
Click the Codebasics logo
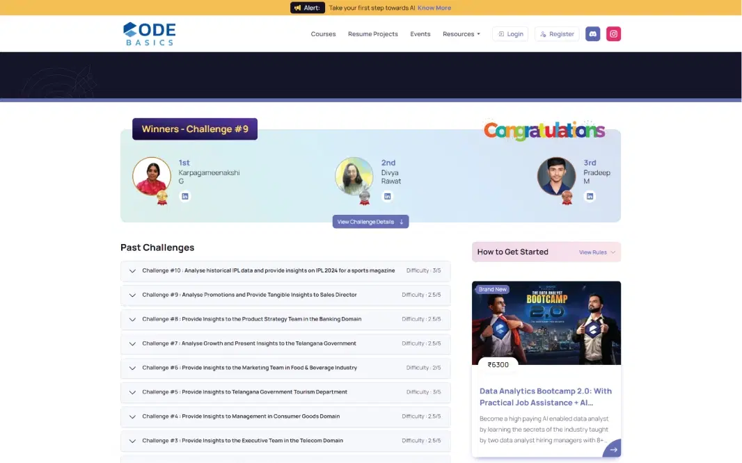149,34
